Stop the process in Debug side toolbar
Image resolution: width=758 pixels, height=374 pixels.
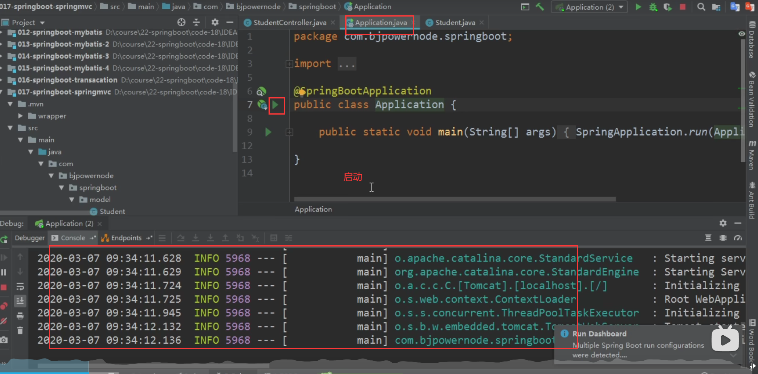coord(4,287)
